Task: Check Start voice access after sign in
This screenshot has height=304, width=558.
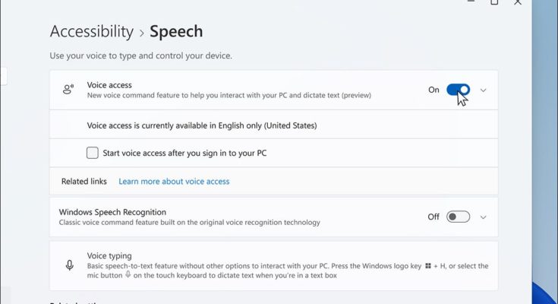Action: (x=93, y=153)
